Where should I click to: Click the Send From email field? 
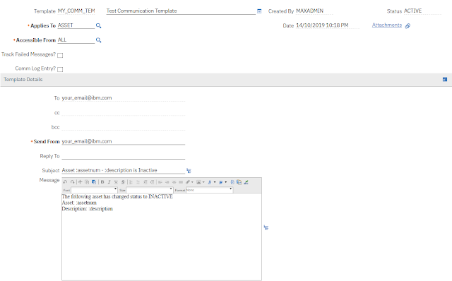123,141
